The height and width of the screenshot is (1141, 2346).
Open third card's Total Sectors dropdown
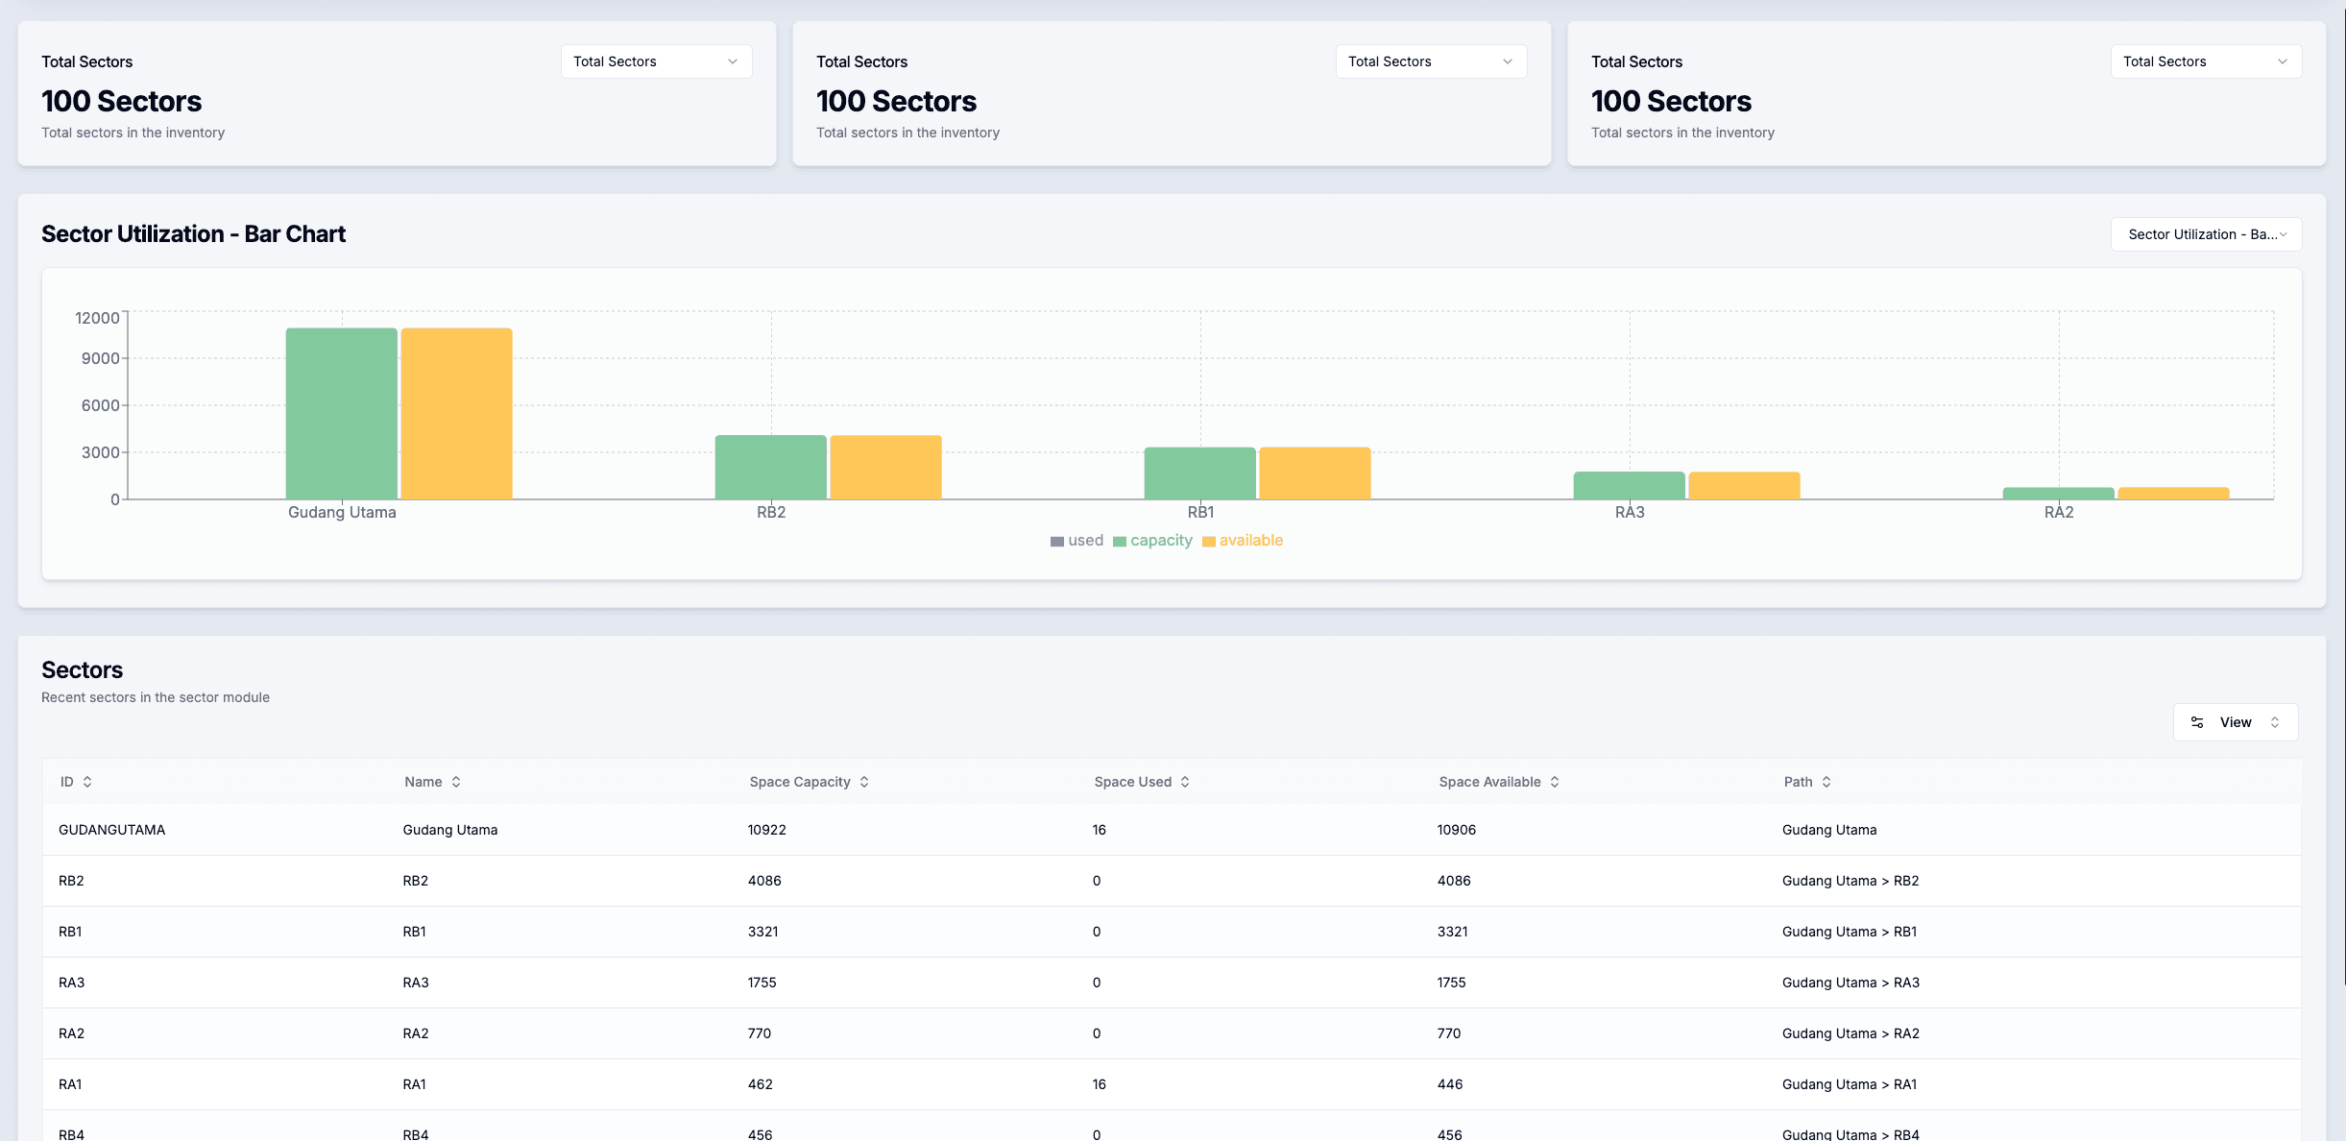(x=2206, y=61)
